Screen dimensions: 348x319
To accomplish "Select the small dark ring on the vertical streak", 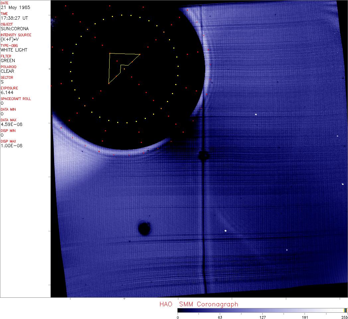I will tap(203, 155).
